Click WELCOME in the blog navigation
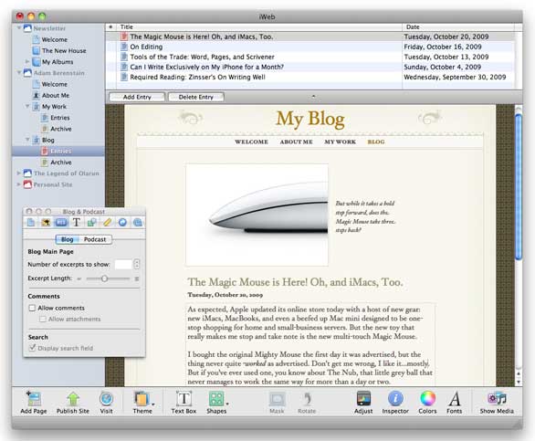The height and width of the screenshot is (441, 535). click(251, 142)
